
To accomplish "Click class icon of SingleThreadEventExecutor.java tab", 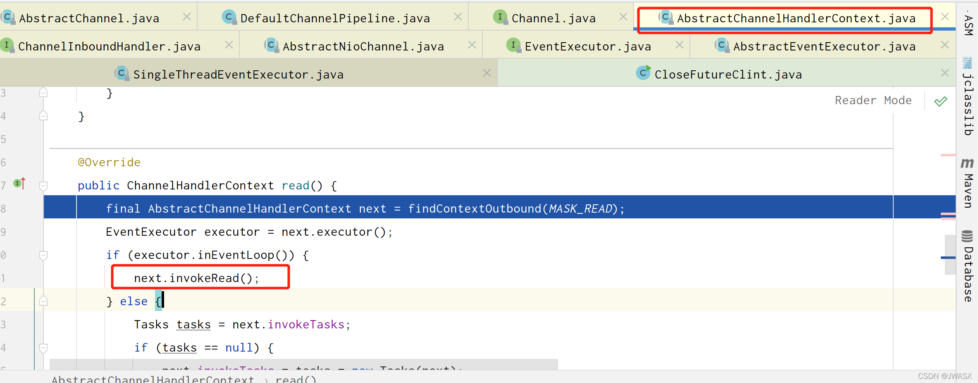I will pos(122,74).
